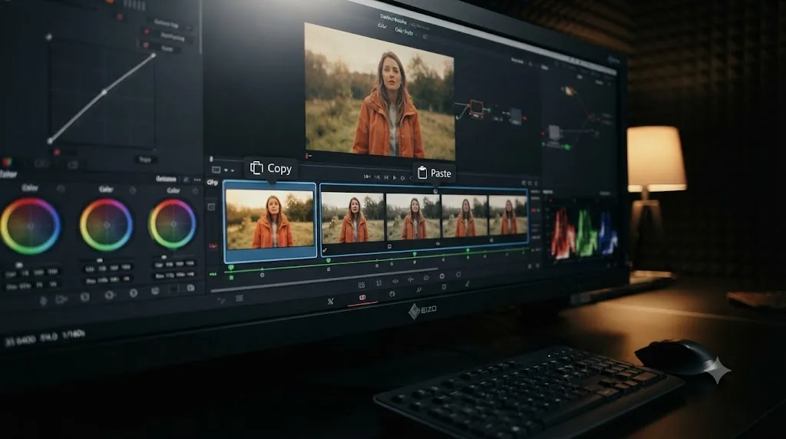Screen dimensions: 786x439
Task: Click the RGB parade scope display
Action: click(583, 234)
